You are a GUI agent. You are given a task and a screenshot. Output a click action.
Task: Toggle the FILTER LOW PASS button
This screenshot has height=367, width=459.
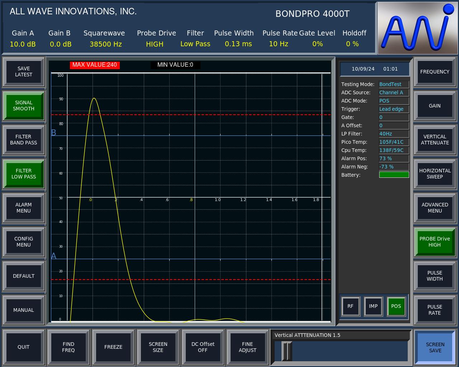tap(24, 174)
